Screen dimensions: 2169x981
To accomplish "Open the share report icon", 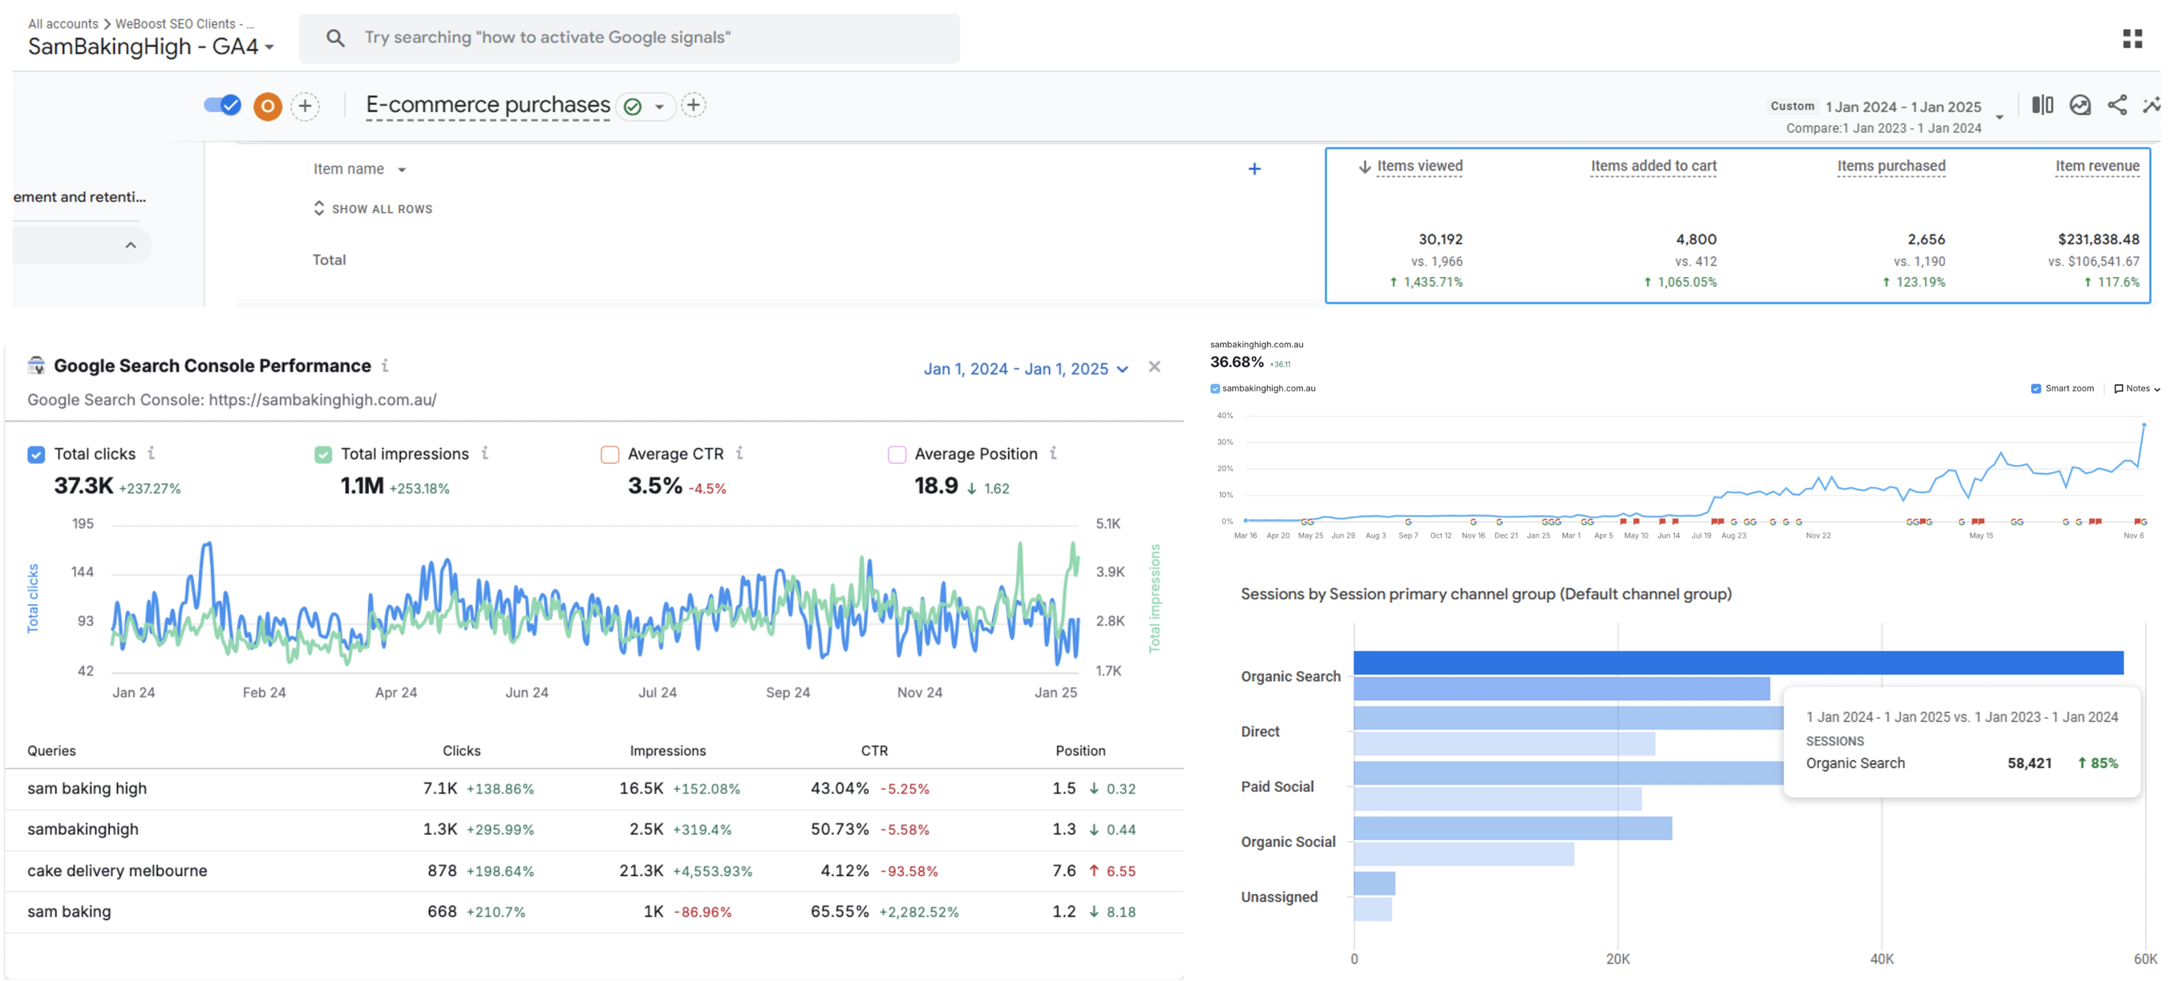I will (2117, 105).
